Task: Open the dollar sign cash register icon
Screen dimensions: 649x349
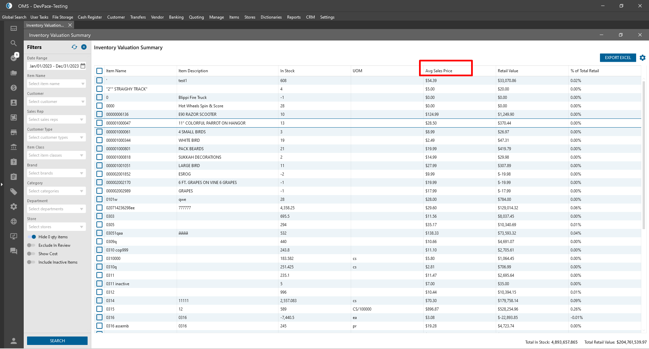Action: (14, 88)
